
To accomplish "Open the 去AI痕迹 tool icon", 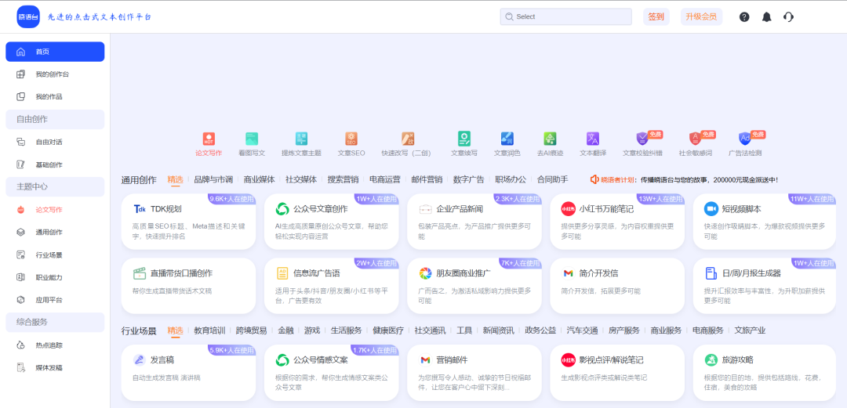I will pyautogui.click(x=550, y=139).
